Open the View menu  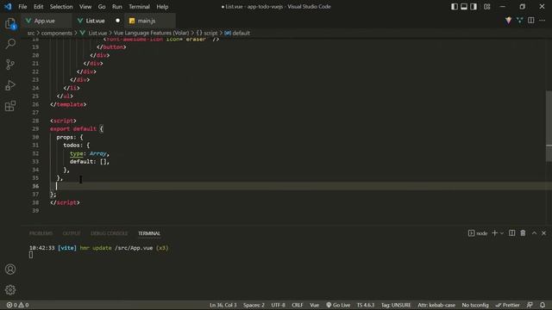point(85,7)
